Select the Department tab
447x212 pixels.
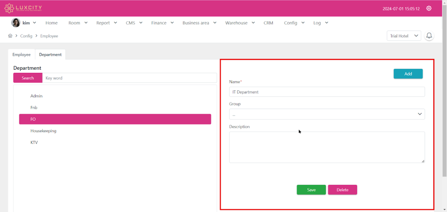[50, 55]
